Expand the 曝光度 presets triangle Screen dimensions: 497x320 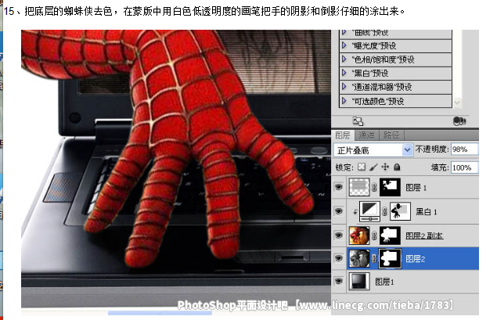344,45
